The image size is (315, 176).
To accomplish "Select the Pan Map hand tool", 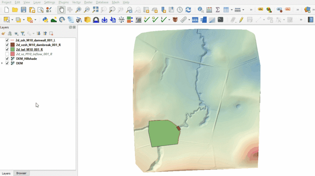I will (x=61, y=10).
